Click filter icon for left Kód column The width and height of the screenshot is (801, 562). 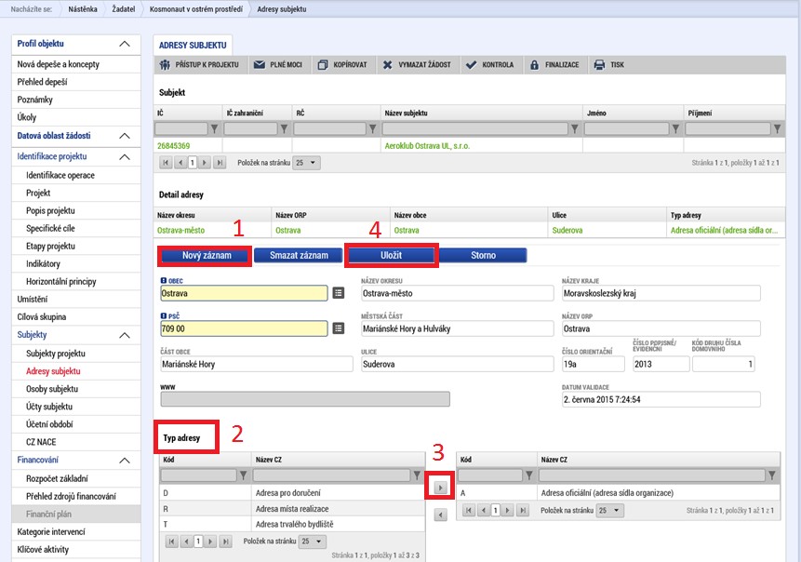click(x=243, y=475)
